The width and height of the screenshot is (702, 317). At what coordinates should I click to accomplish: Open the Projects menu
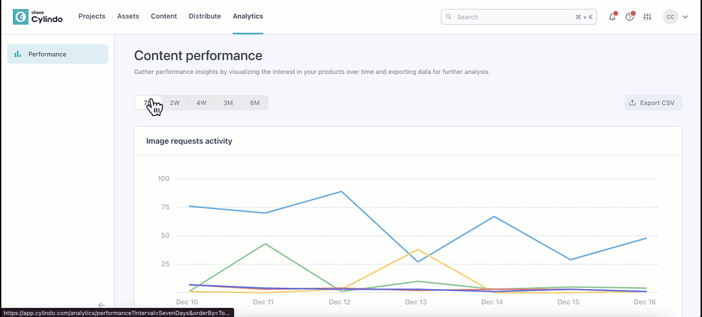coord(92,16)
